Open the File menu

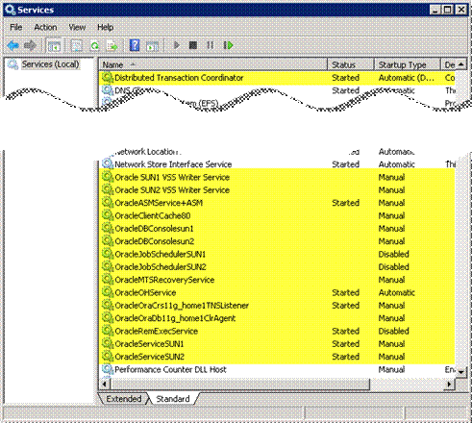(16, 27)
